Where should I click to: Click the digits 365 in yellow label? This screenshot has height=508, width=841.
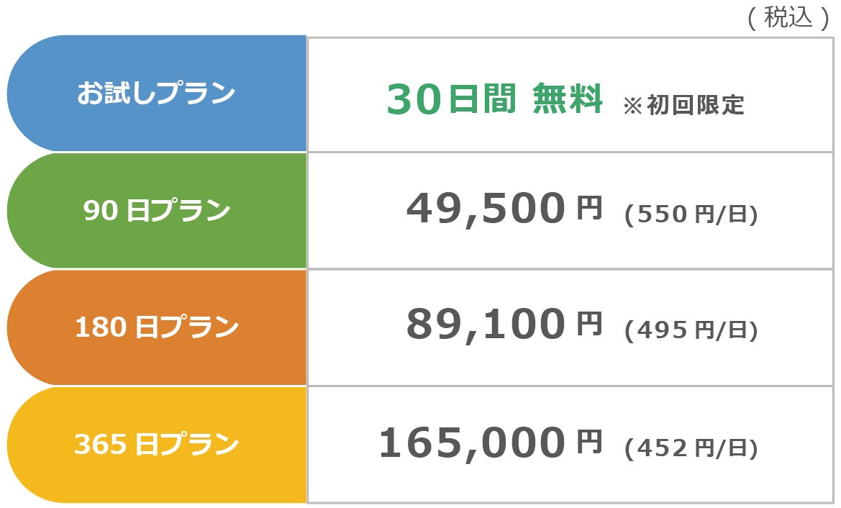tap(101, 445)
